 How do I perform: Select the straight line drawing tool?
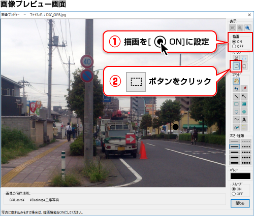pyautogui.click(x=236, y=96)
